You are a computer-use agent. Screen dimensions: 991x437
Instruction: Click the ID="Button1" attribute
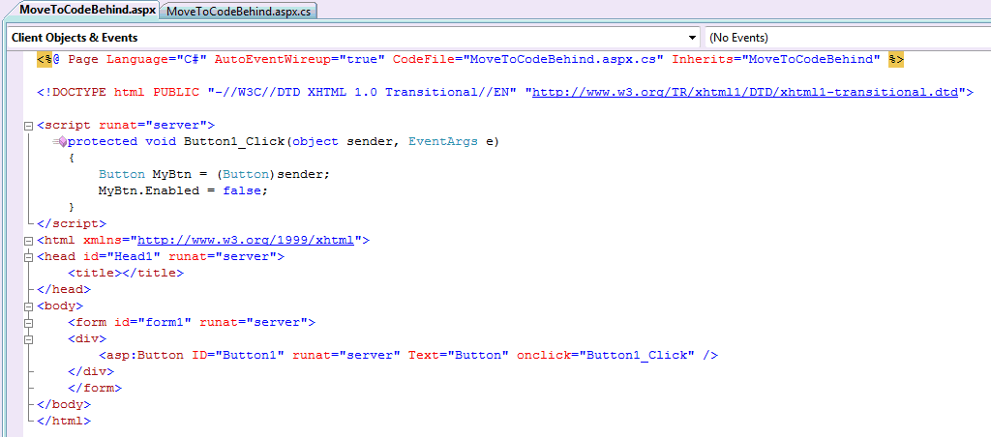[238, 355]
